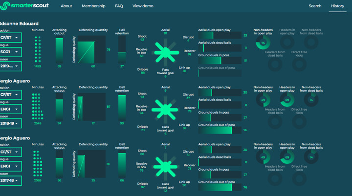Click Edouard's Direct free kicks donut
The height and width of the screenshot is (196, 352).
point(299,64)
